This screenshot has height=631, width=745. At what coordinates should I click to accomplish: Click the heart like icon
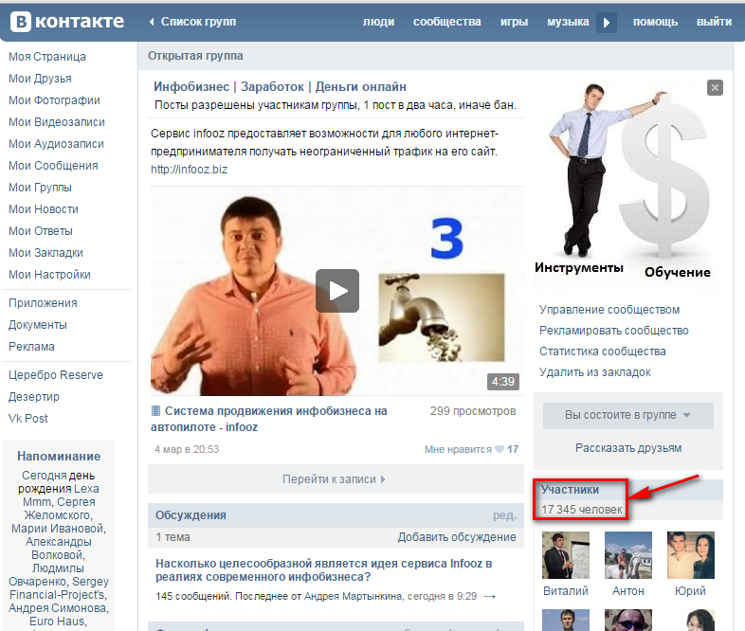click(499, 449)
